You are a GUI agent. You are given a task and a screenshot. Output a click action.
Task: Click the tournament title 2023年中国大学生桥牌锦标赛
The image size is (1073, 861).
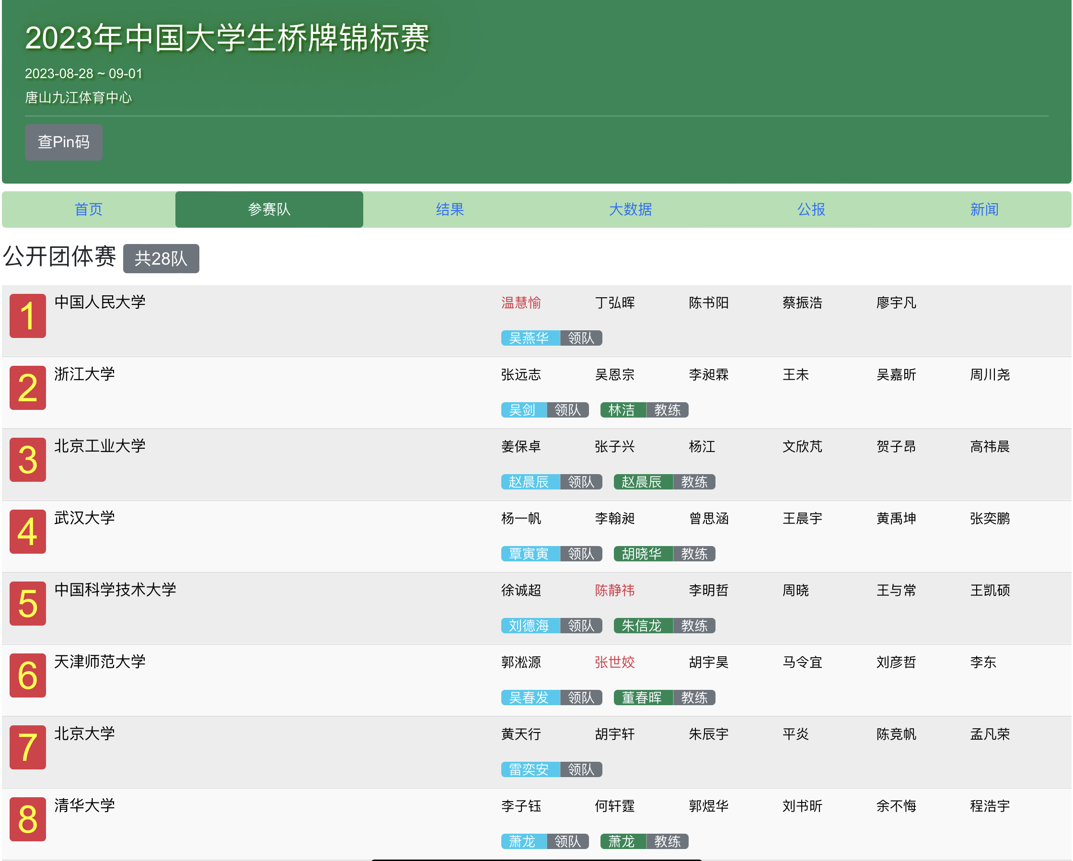(x=228, y=38)
